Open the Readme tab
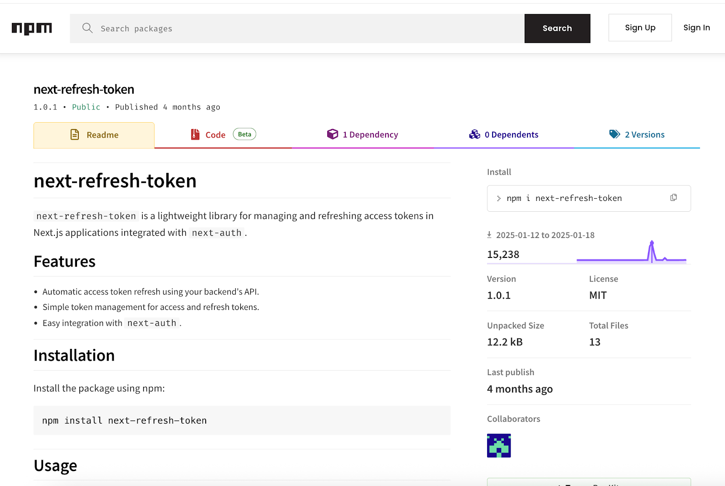 94,135
